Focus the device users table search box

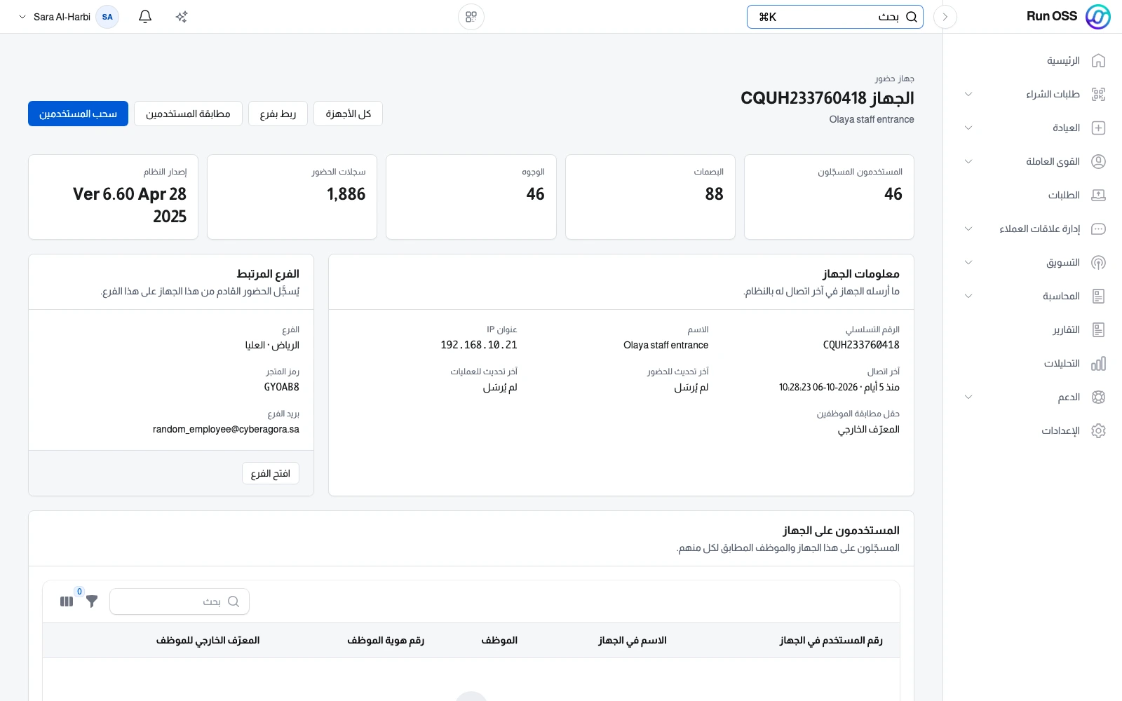180,601
